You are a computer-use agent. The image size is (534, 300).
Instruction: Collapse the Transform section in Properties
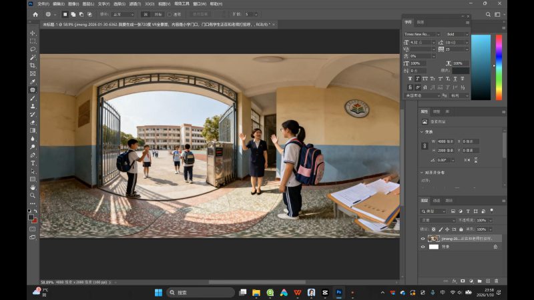pos(422,131)
